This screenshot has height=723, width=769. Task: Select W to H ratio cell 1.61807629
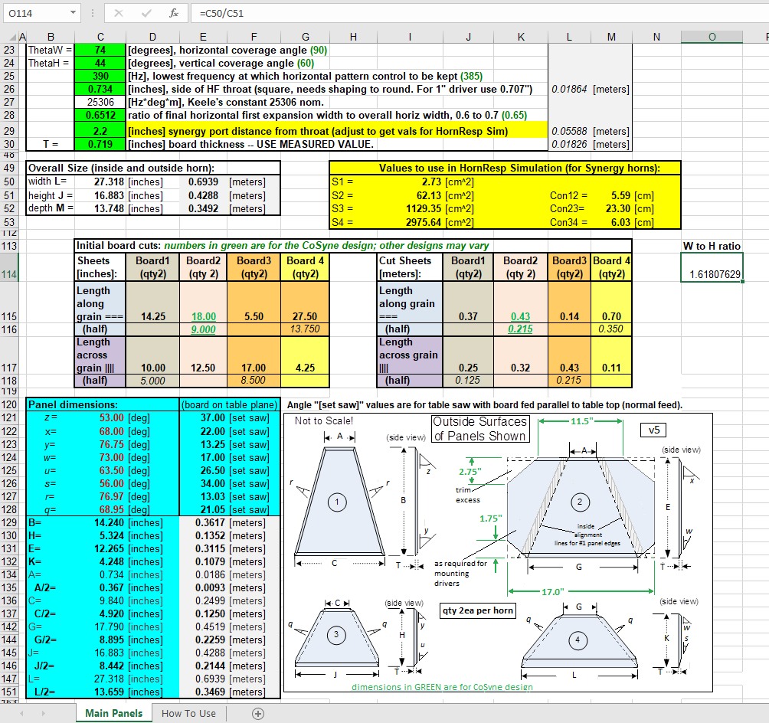tap(712, 268)
